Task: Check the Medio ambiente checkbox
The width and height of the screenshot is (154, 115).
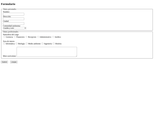Action: tap(27, 43)
